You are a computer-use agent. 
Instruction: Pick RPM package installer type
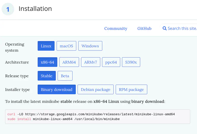pos(131,89)
